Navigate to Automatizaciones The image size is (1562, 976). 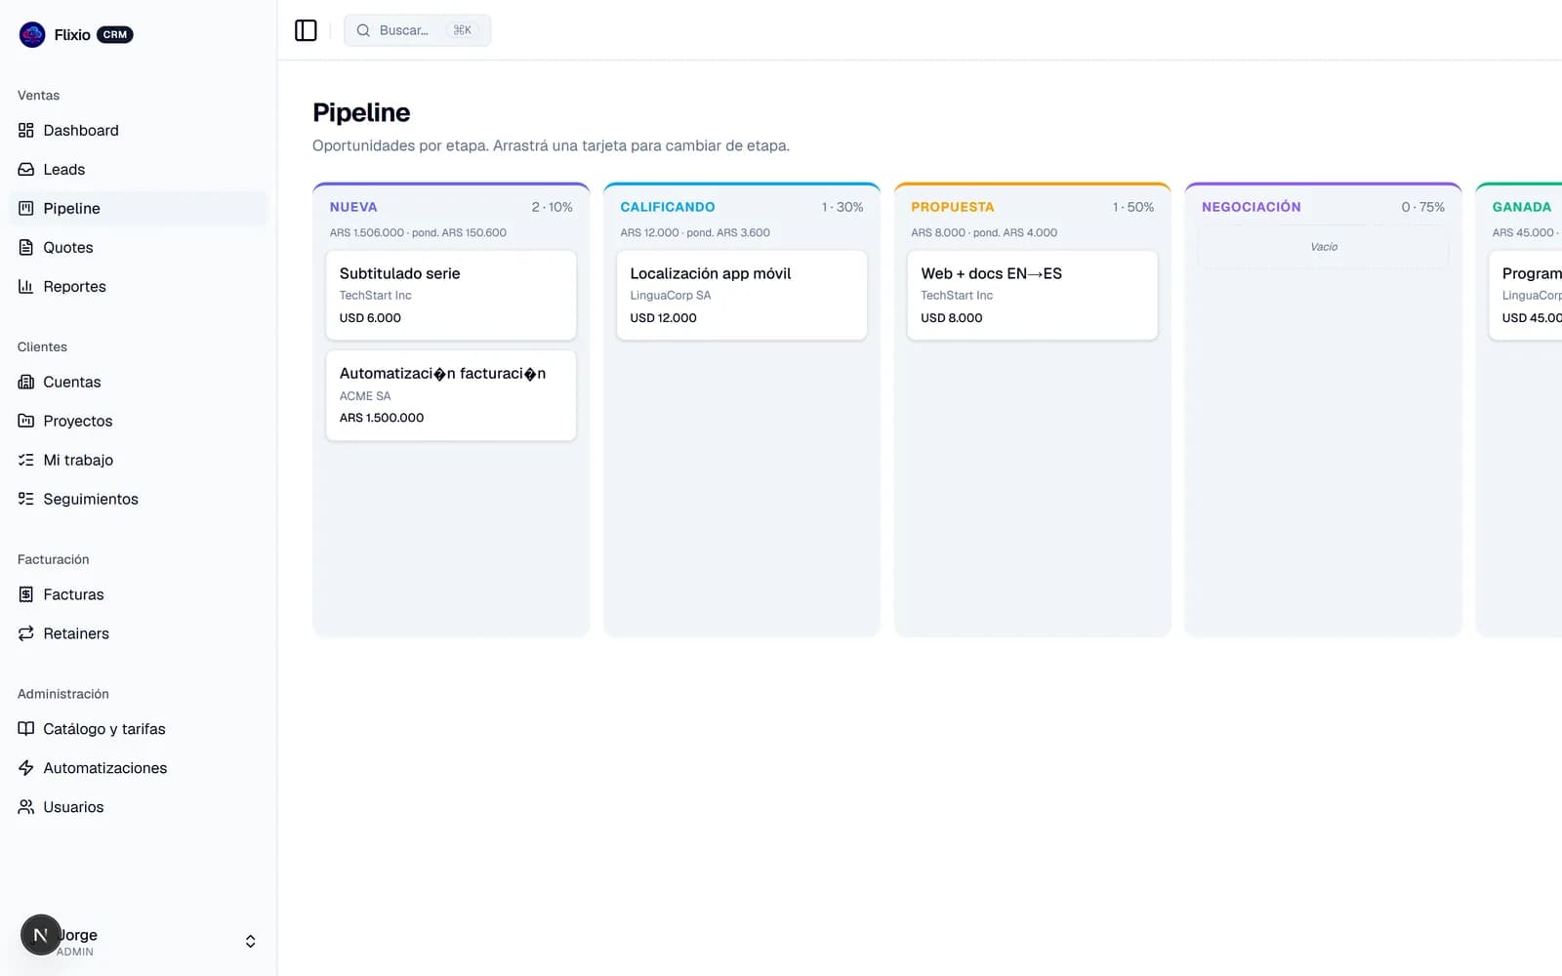point(138,768)
